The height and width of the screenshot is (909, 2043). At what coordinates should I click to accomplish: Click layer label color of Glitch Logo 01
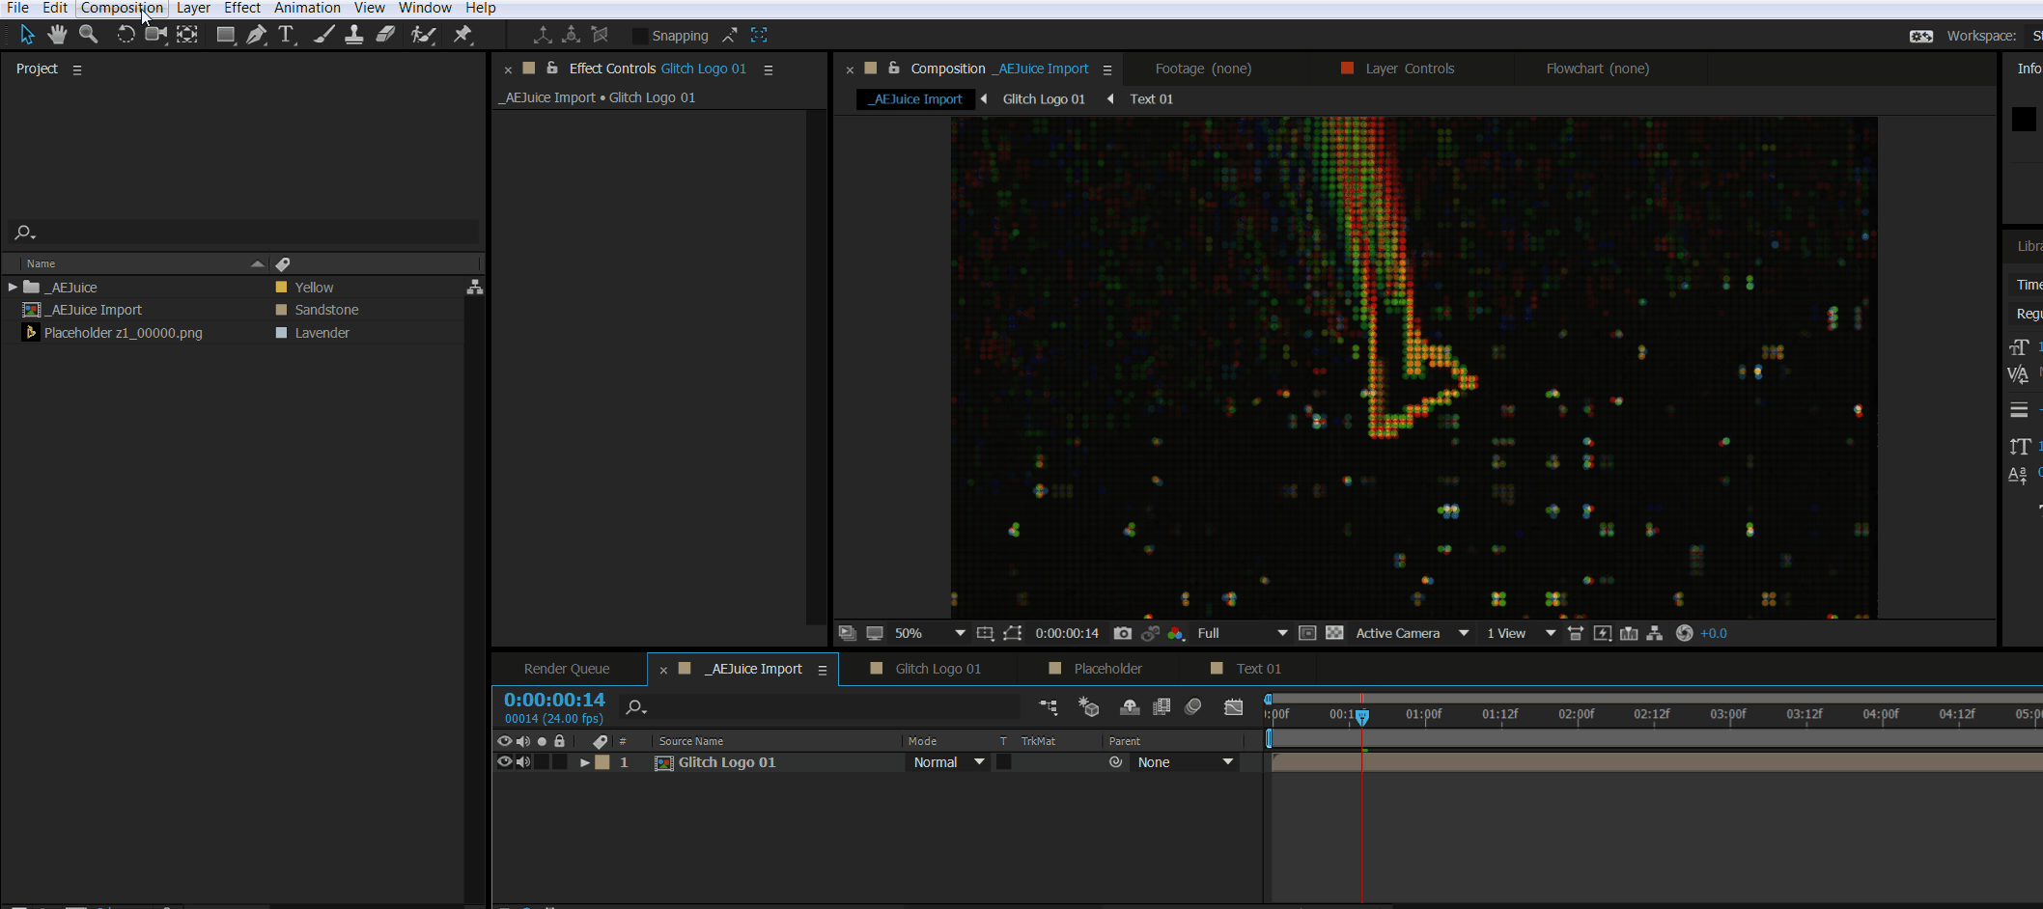tap(602, 762)
